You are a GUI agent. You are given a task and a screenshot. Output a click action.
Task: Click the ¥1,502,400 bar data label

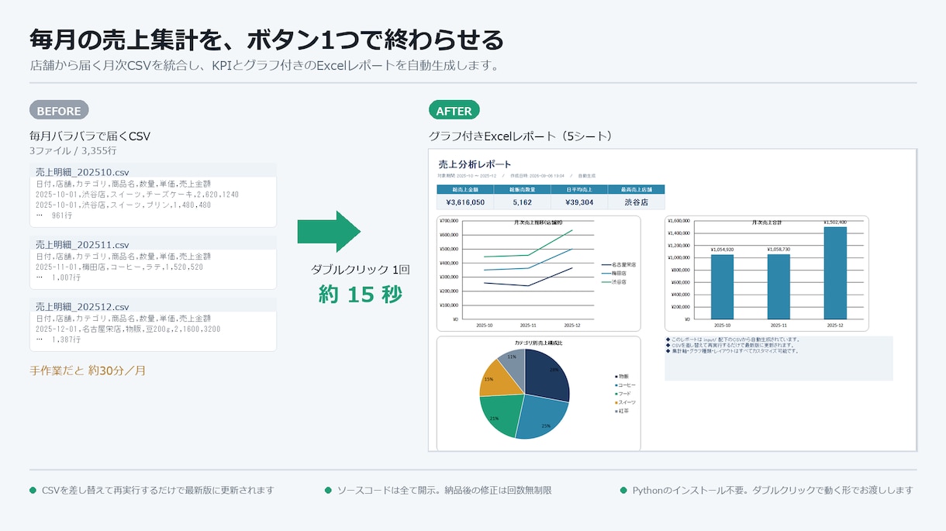point(835,222)
